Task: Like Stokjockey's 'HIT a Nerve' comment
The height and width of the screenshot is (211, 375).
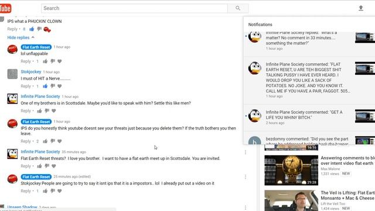Action: coord(45,86)
